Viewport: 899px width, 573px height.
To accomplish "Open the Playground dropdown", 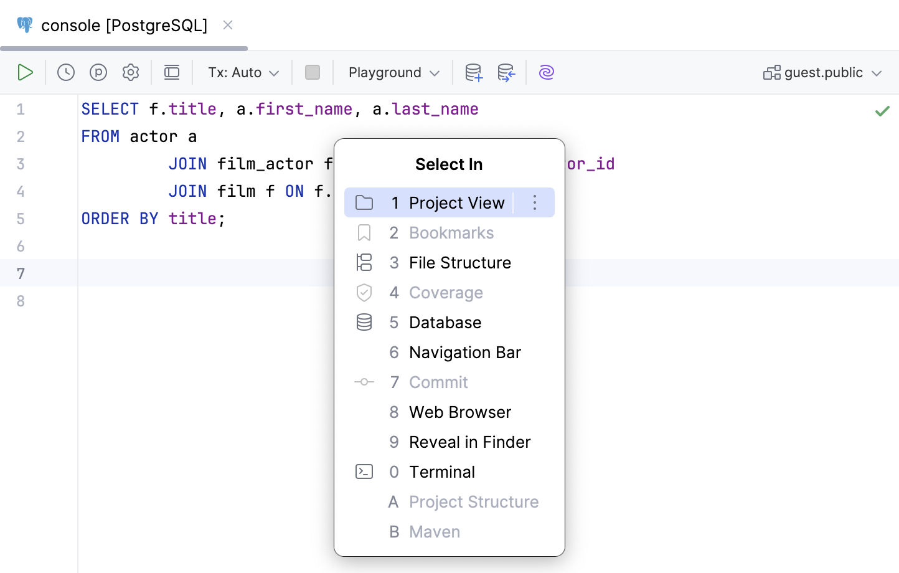I will (x=392, y=72).
